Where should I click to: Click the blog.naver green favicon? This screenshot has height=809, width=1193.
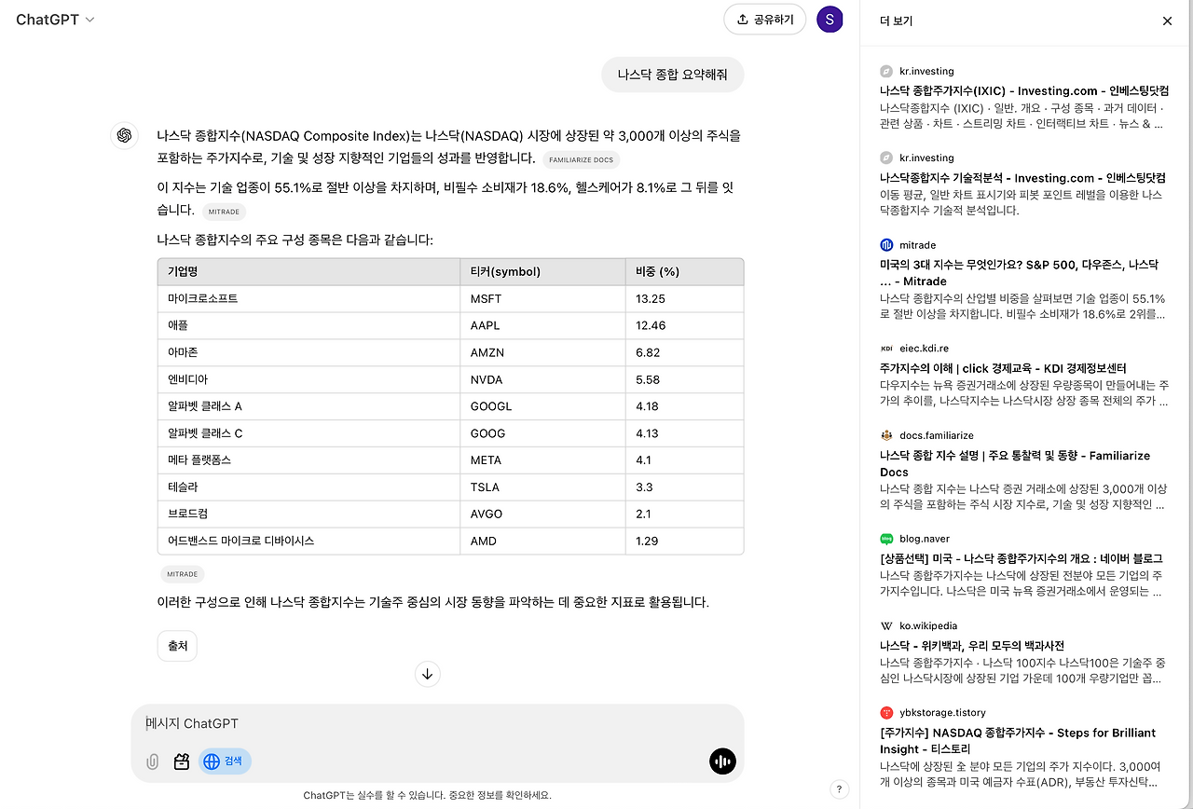[x=886, y=539]
